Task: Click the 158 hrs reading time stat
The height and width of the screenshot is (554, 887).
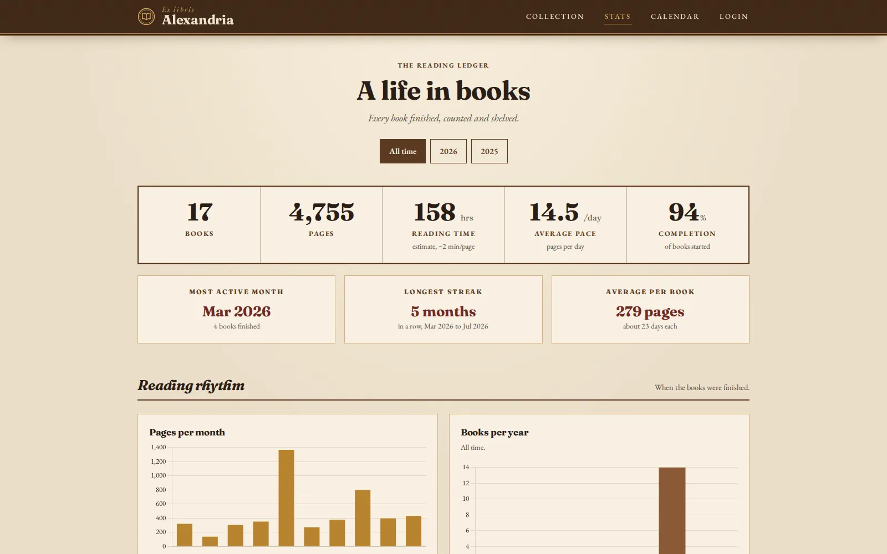Action: tap(443, 225)
